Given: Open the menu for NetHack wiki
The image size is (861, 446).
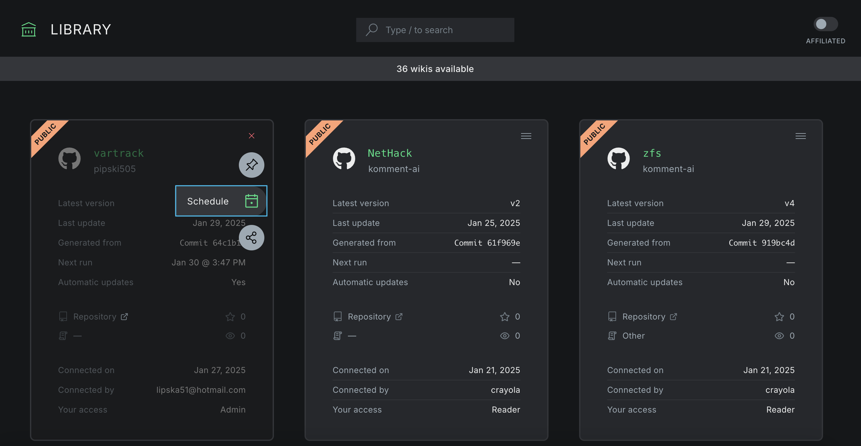Looking at the screenshot, I should click(526, 136).
